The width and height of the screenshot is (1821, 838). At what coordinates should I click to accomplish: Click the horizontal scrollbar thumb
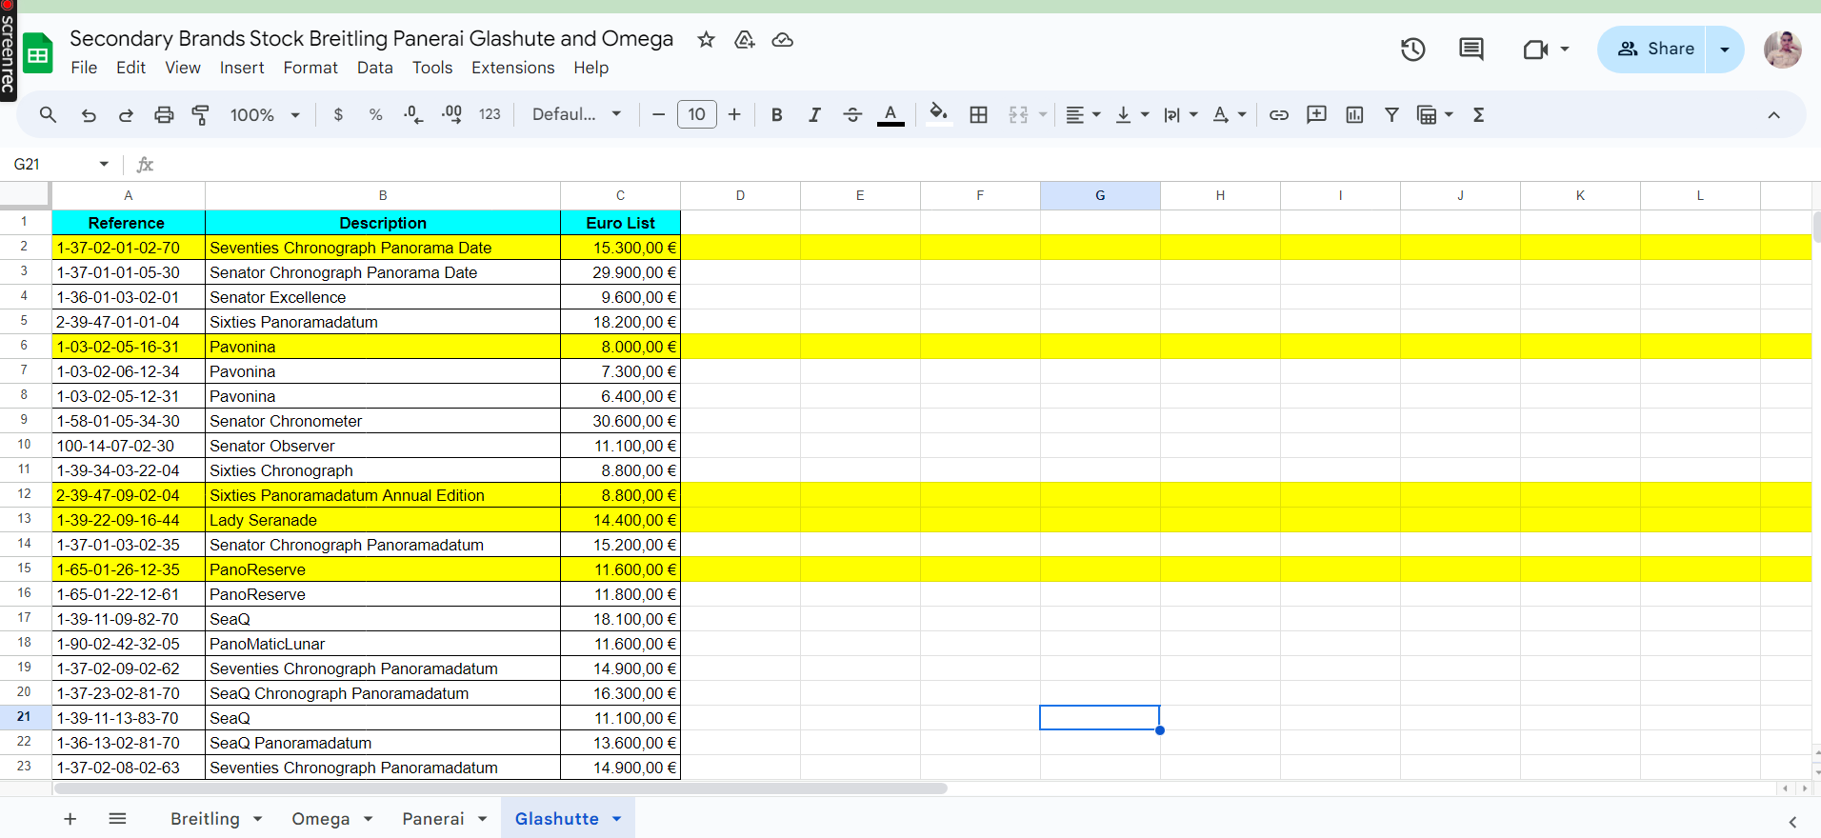[501, 788]
